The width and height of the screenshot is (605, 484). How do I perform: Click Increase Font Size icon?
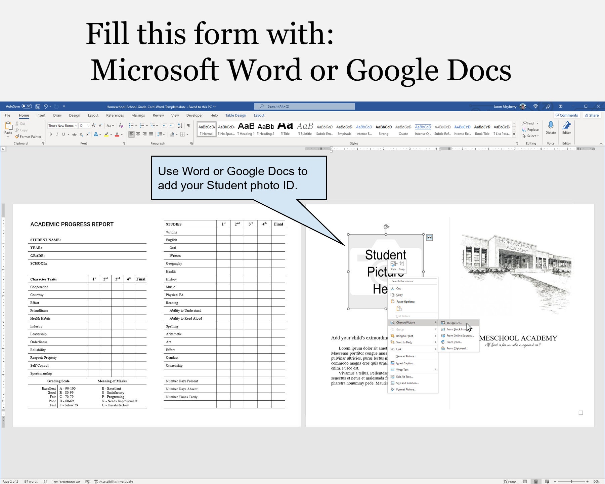94,126
